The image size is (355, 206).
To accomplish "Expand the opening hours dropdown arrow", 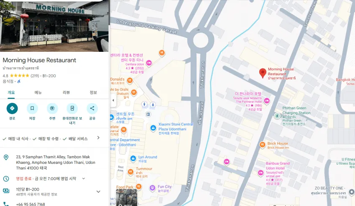I will click(x=84, y=178).
